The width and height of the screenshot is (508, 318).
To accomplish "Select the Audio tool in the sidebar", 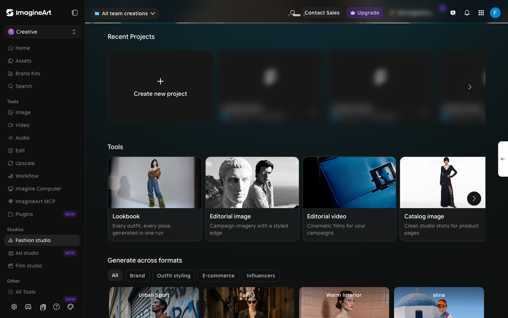I will 42,138.
